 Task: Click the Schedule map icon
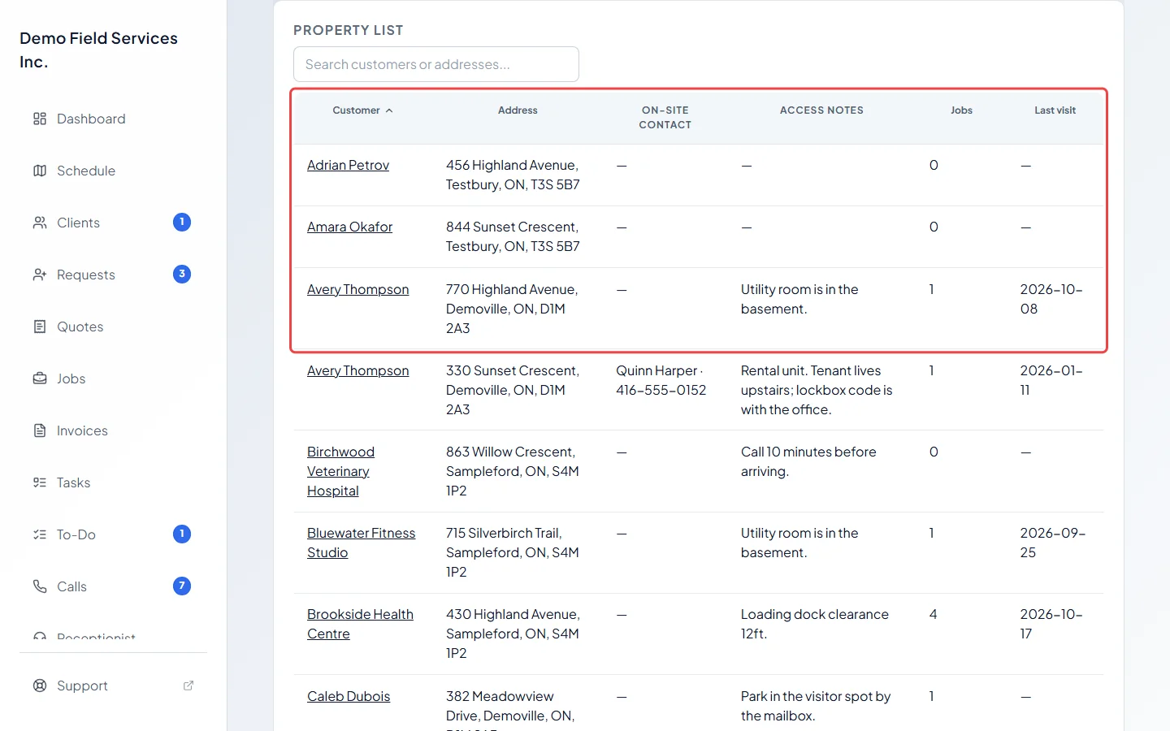point(40,171)
